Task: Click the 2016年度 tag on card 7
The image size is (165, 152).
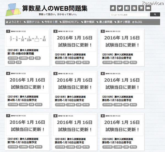Action: 13,147
